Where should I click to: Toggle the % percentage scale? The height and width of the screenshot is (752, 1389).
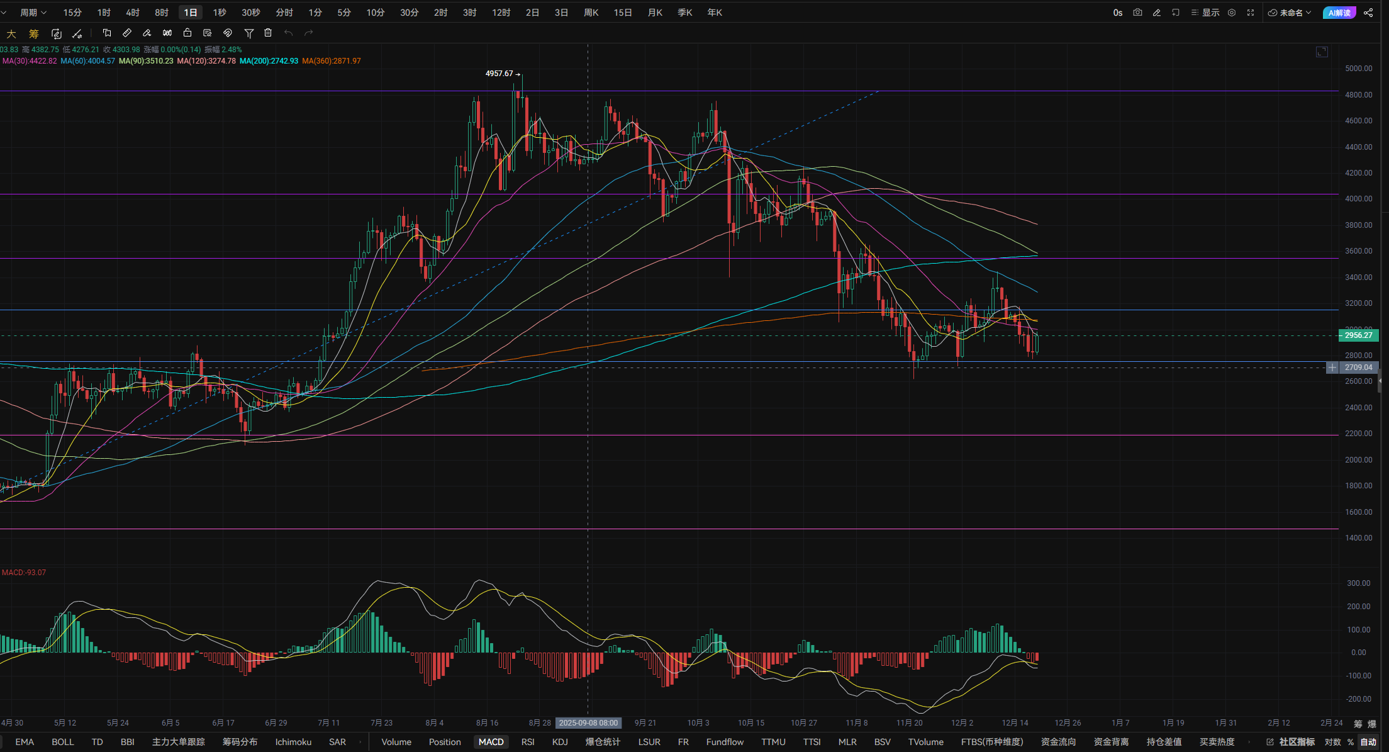click(x=1351, y=742)
